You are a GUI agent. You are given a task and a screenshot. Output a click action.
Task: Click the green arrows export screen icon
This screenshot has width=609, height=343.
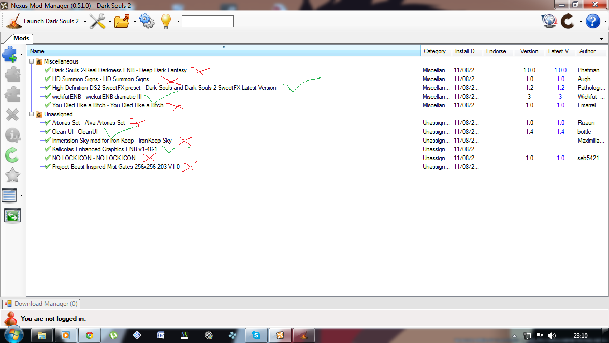[x=12, y=215]
